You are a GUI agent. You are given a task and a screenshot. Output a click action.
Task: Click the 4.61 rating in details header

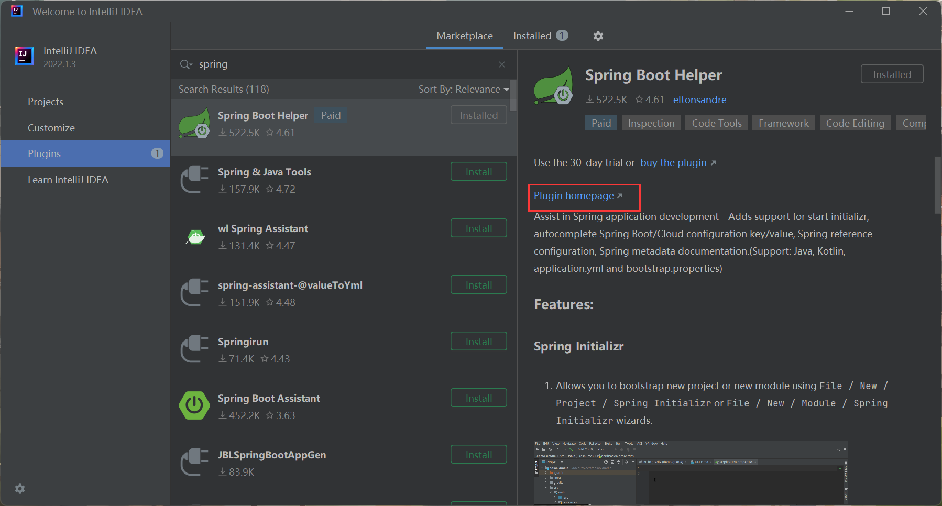[x=650, y=100]
